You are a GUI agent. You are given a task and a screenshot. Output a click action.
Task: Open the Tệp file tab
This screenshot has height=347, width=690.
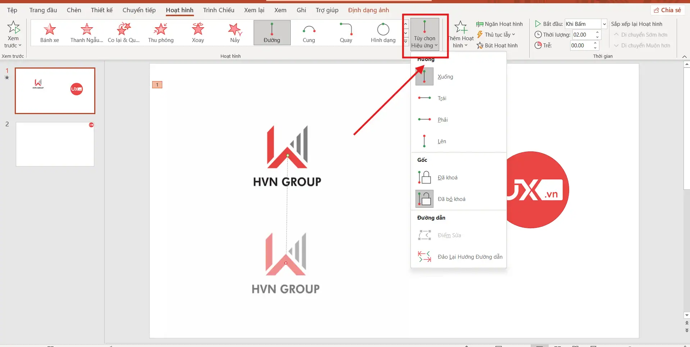[x=12, y=10]
